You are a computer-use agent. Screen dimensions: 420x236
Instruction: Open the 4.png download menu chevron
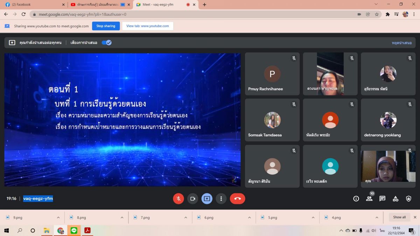[377, 217]
